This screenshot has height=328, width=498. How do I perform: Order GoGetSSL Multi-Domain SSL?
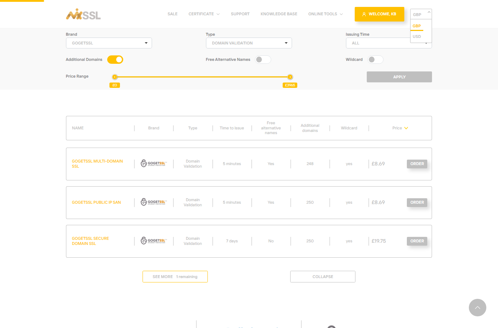[417, 164]
